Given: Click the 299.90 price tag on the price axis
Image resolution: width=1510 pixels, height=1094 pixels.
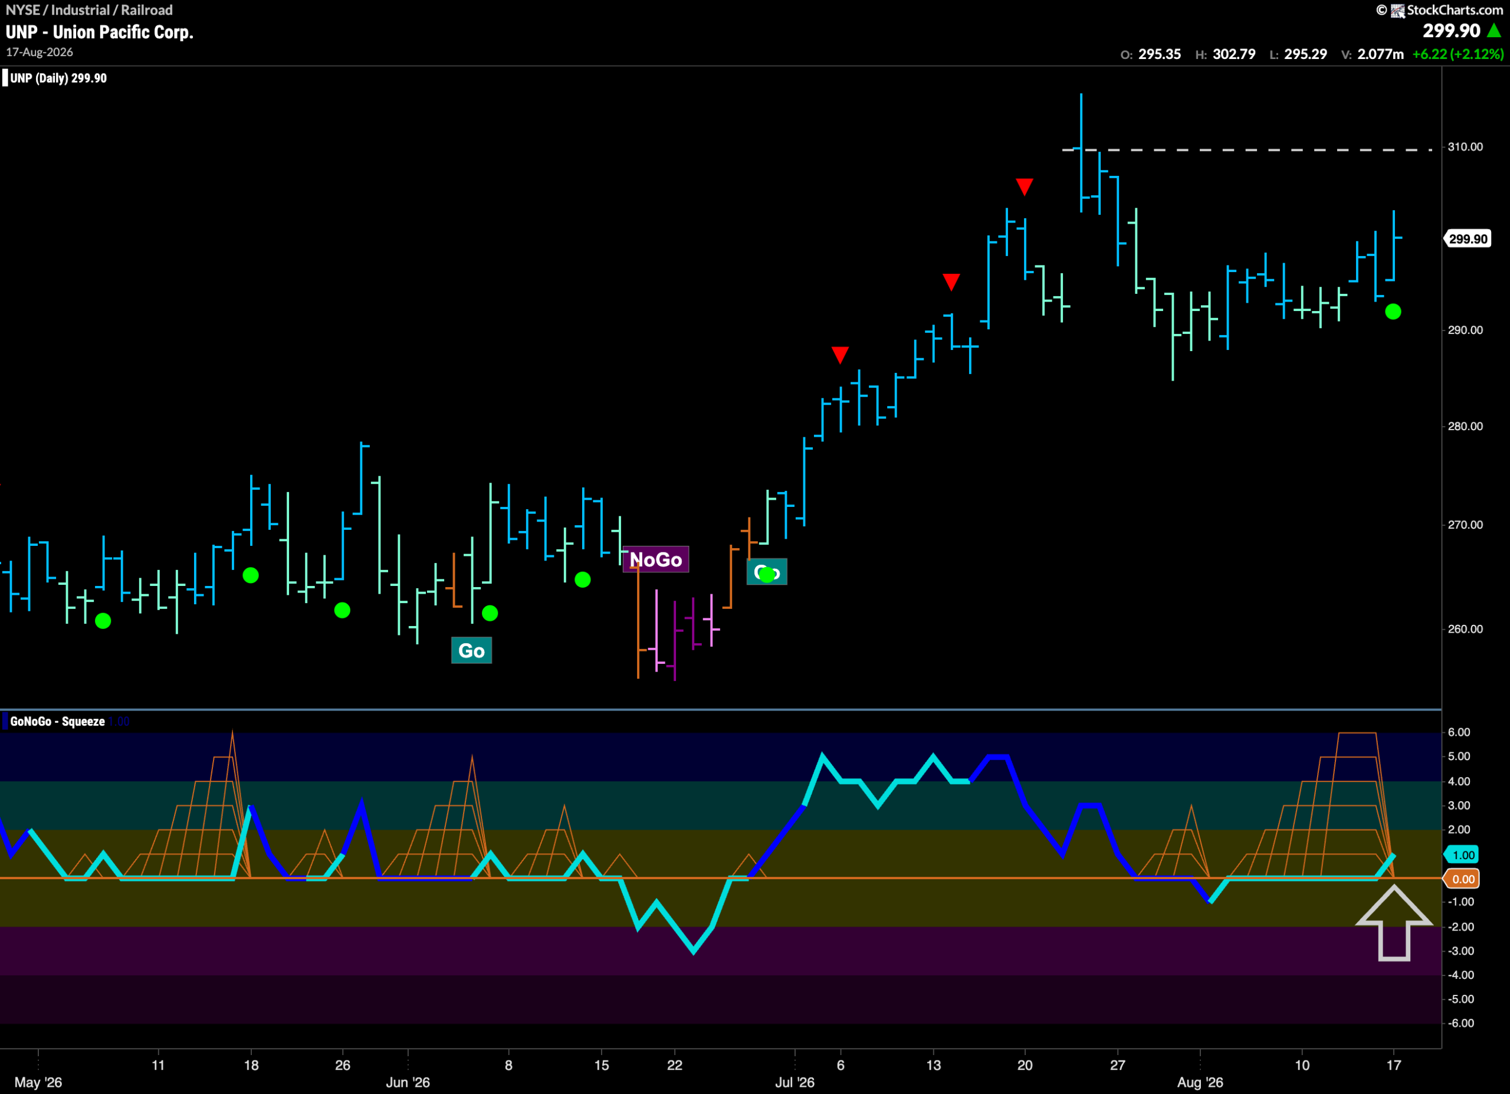Looking at the screenshot, I should tap(1468, 239).
